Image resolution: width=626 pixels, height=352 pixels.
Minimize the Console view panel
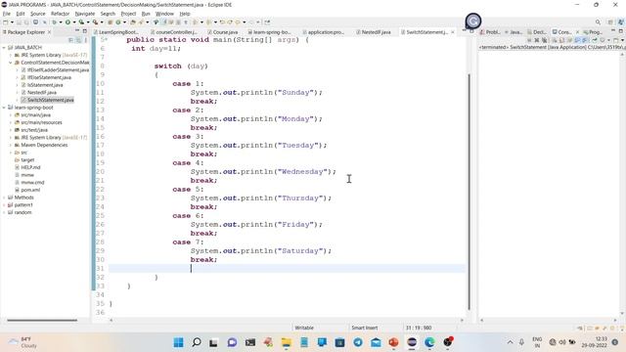613,31
